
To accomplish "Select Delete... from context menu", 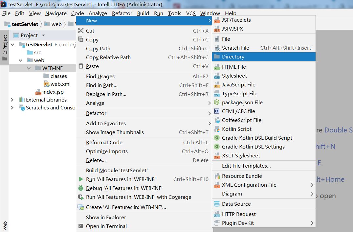I will (144, 160).
